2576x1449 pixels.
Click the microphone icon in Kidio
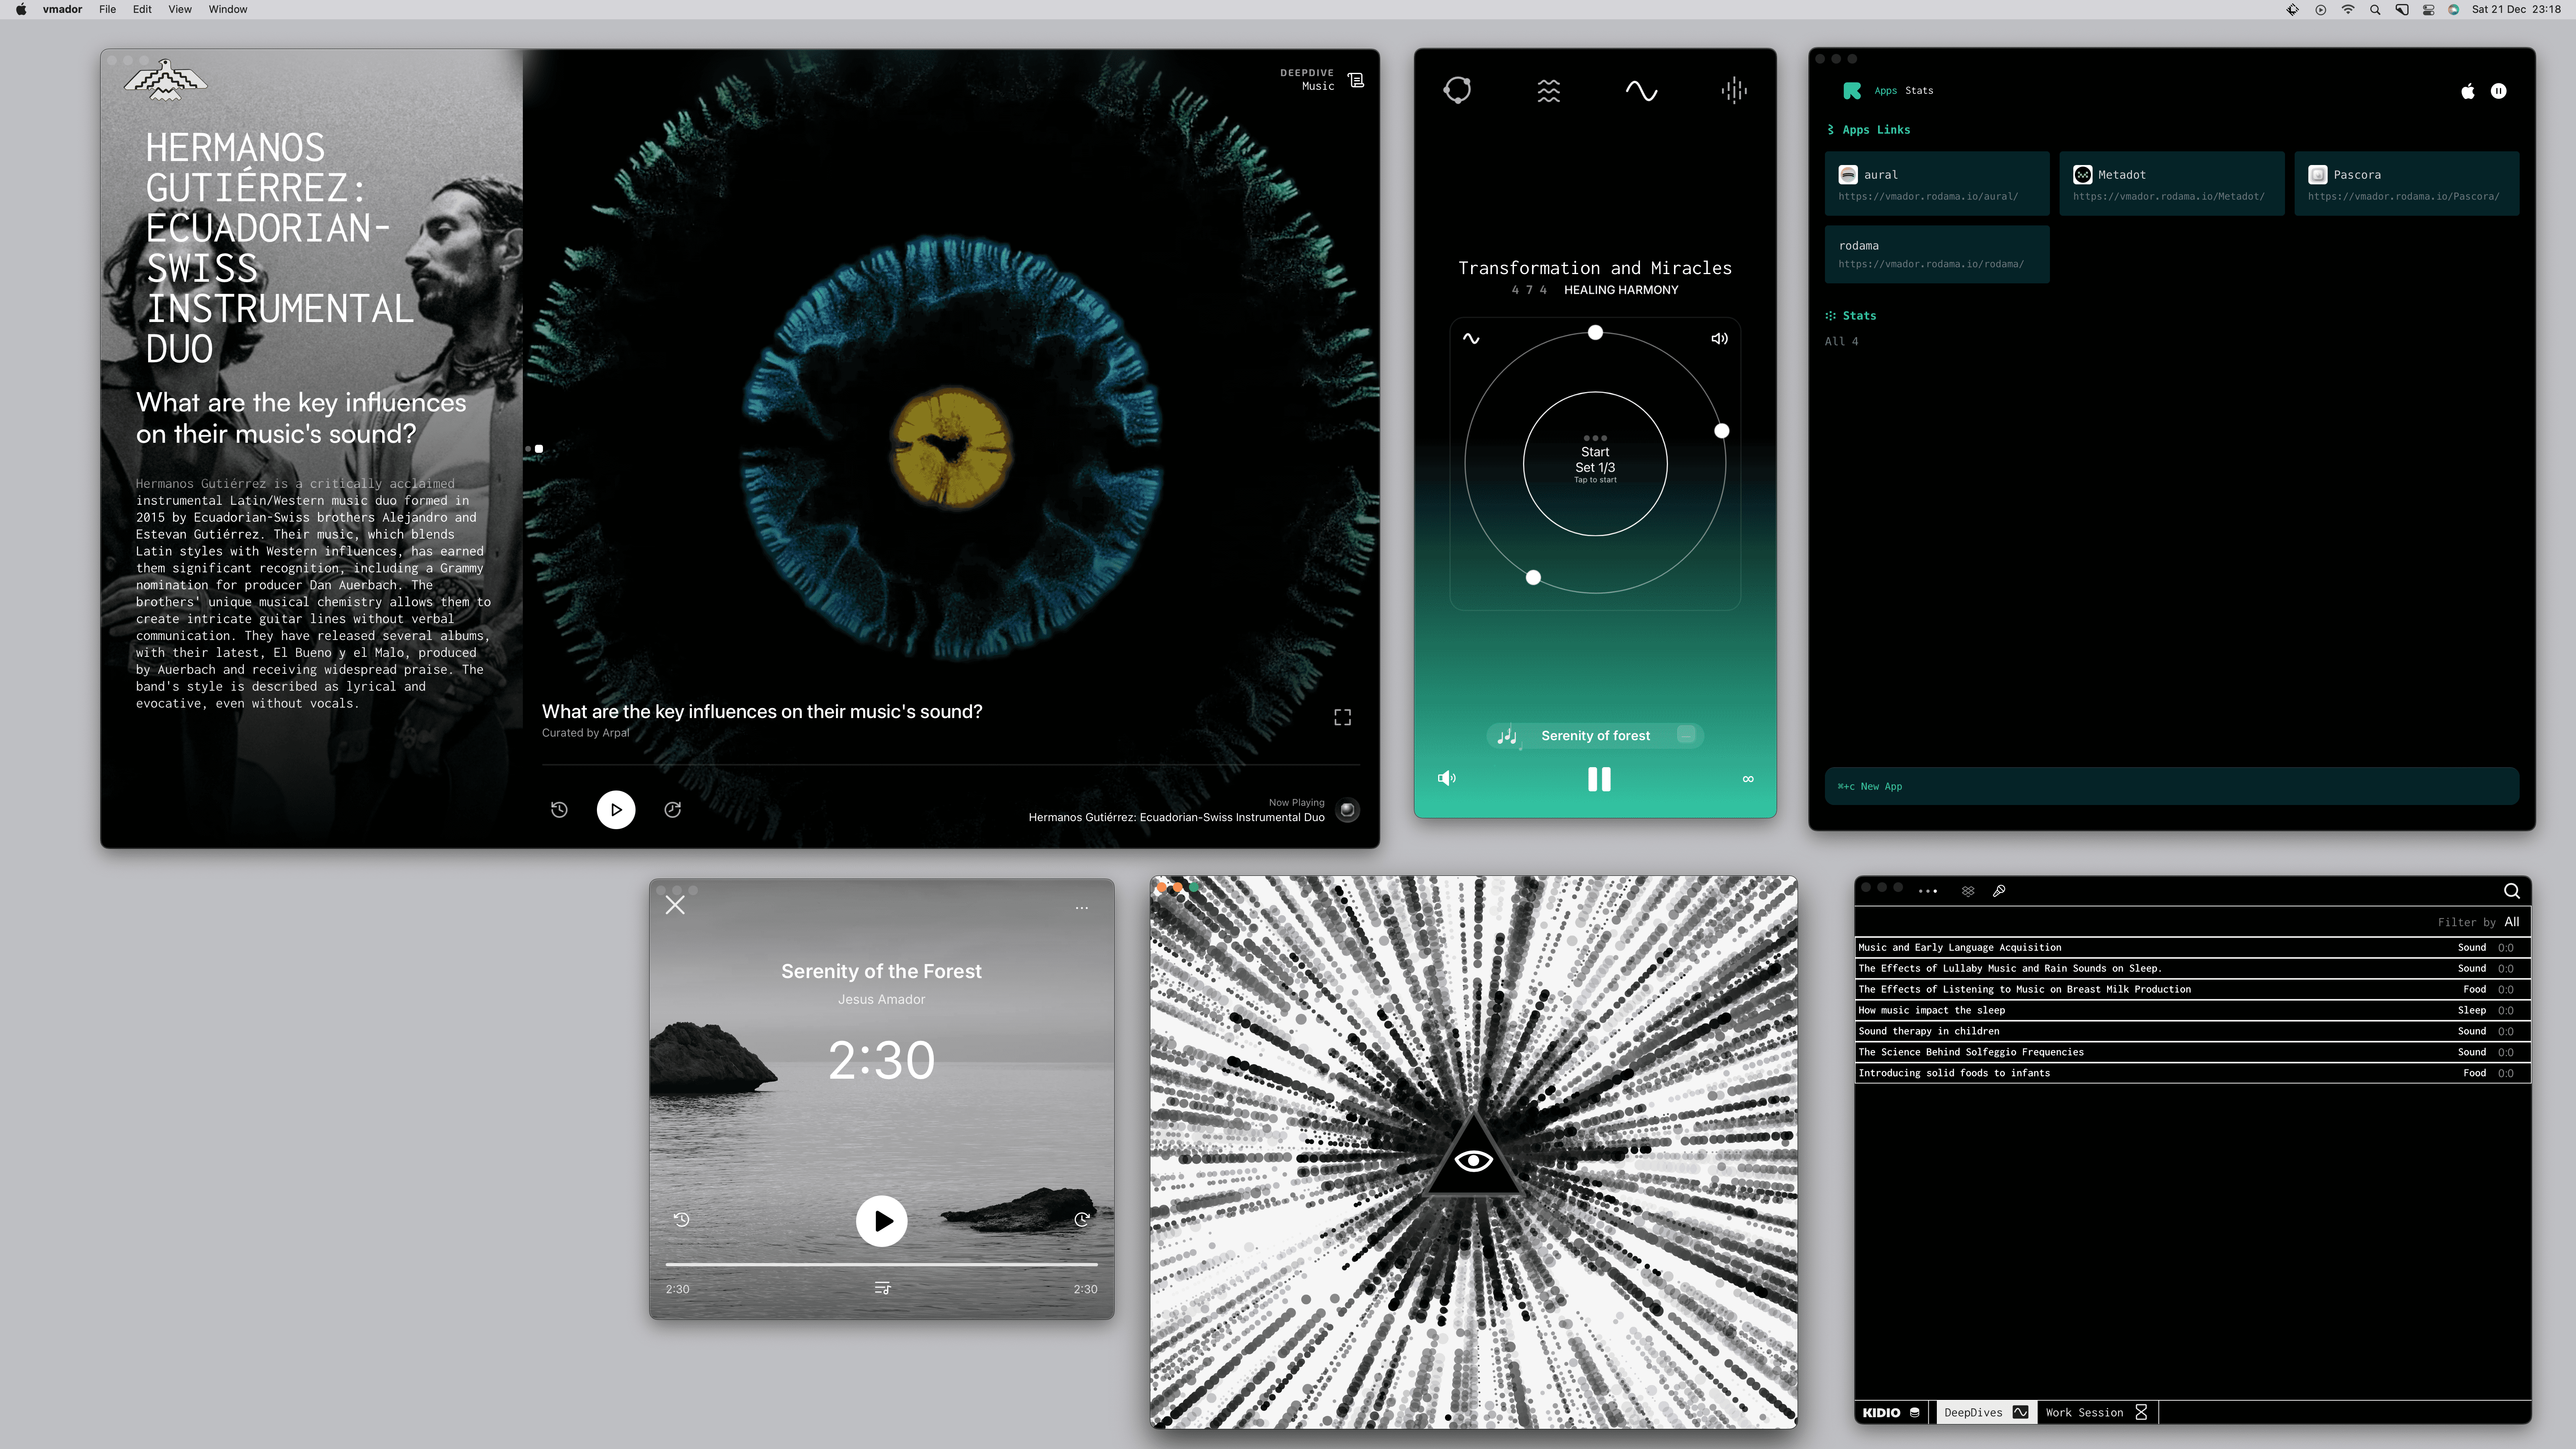[1999, 891]
